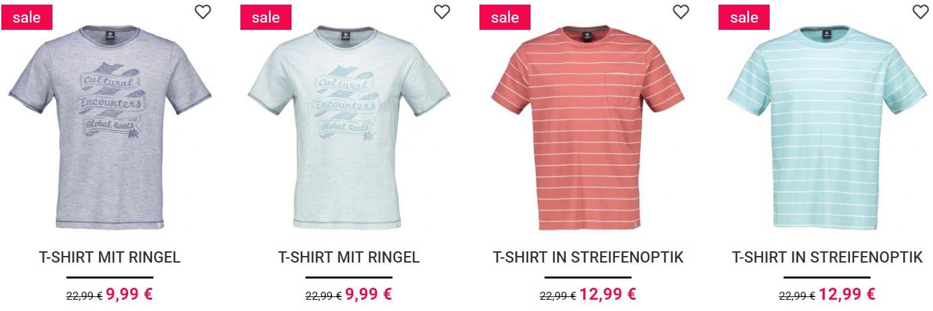933x311 pixels.
Task: Click the 9,99 € price of grey shirt
Action: click(x=129, y=294)
